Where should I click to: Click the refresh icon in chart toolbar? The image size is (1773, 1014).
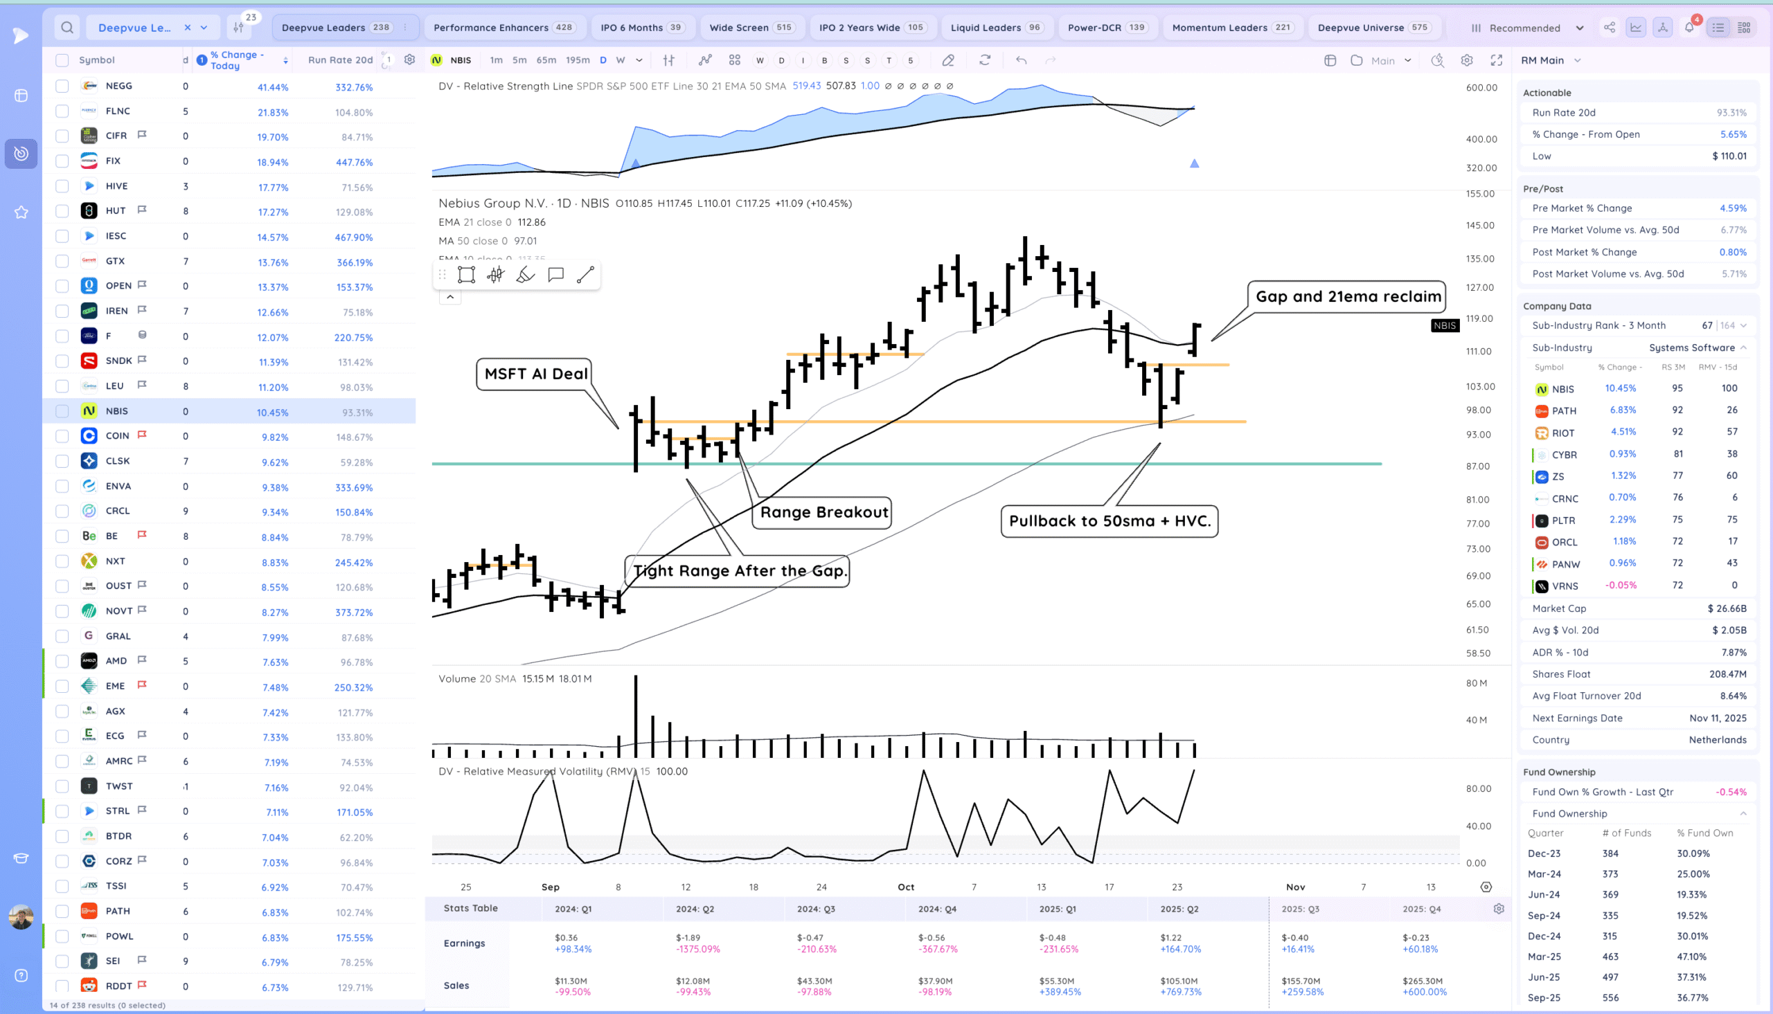[x=984, y=61]
